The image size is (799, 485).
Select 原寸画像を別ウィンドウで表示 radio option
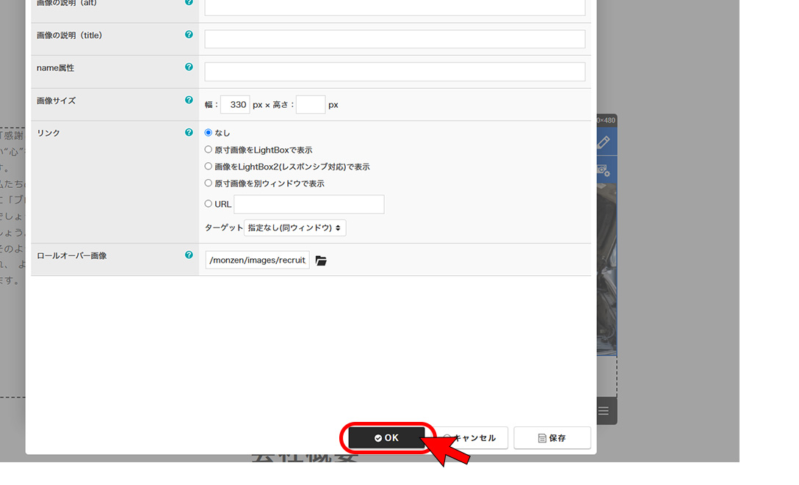point(209,183)
